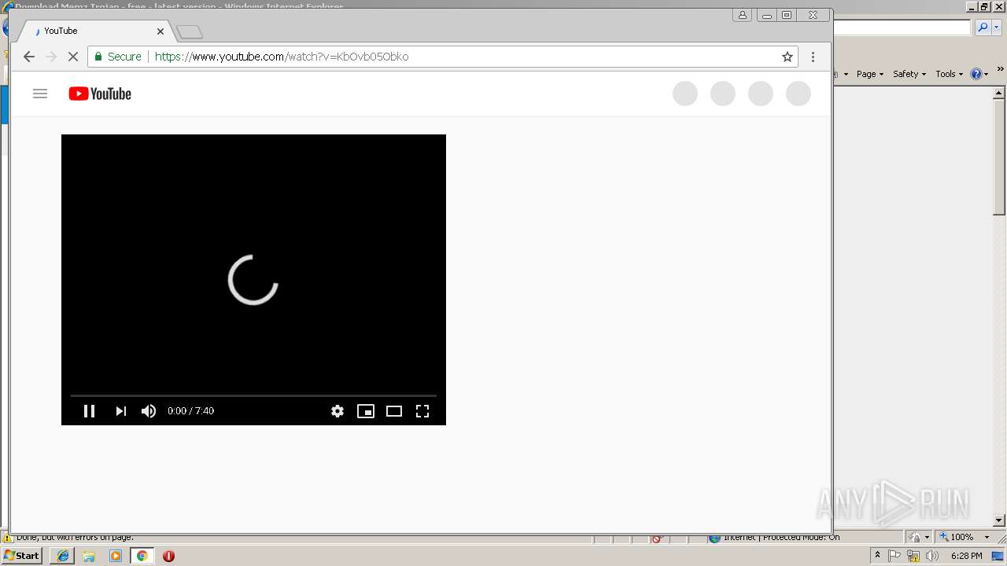Go to the YouTube home logo

(x=100, y=94)
